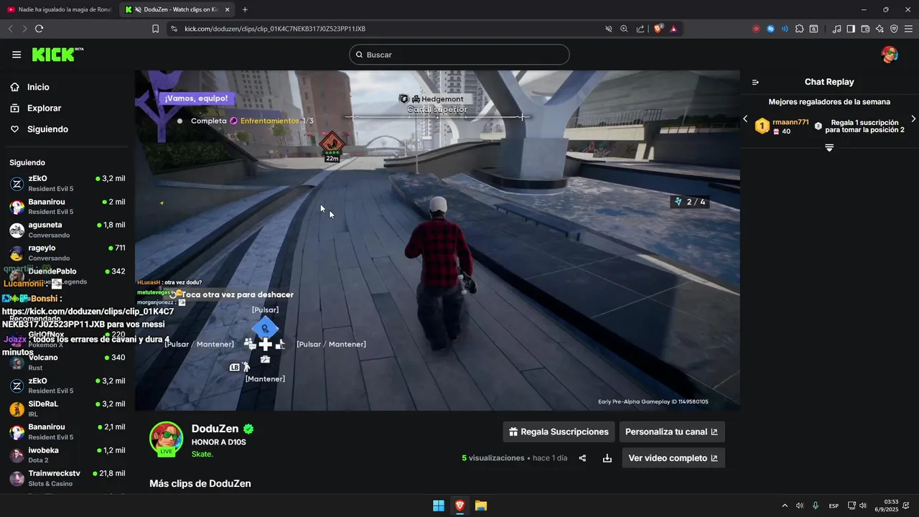The width and height of the screenshot is (919, 517).
Task: Open the Extensions puzzle menu
Action: tap(799, 29)
